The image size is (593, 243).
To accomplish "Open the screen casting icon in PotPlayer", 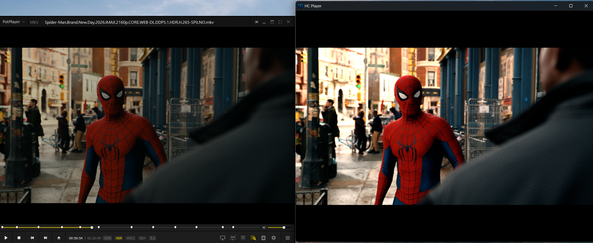I will [x=222, y=238].
